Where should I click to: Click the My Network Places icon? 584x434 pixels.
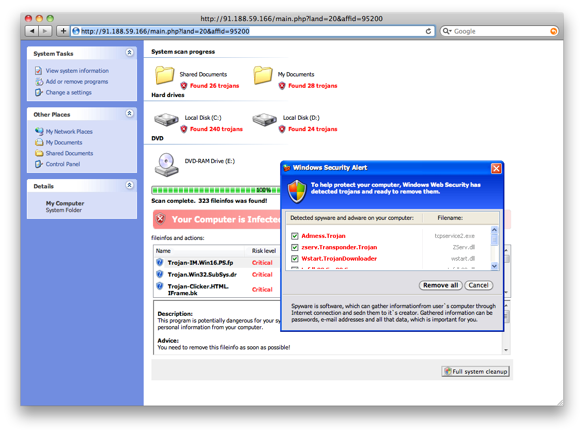coord(39,131)
